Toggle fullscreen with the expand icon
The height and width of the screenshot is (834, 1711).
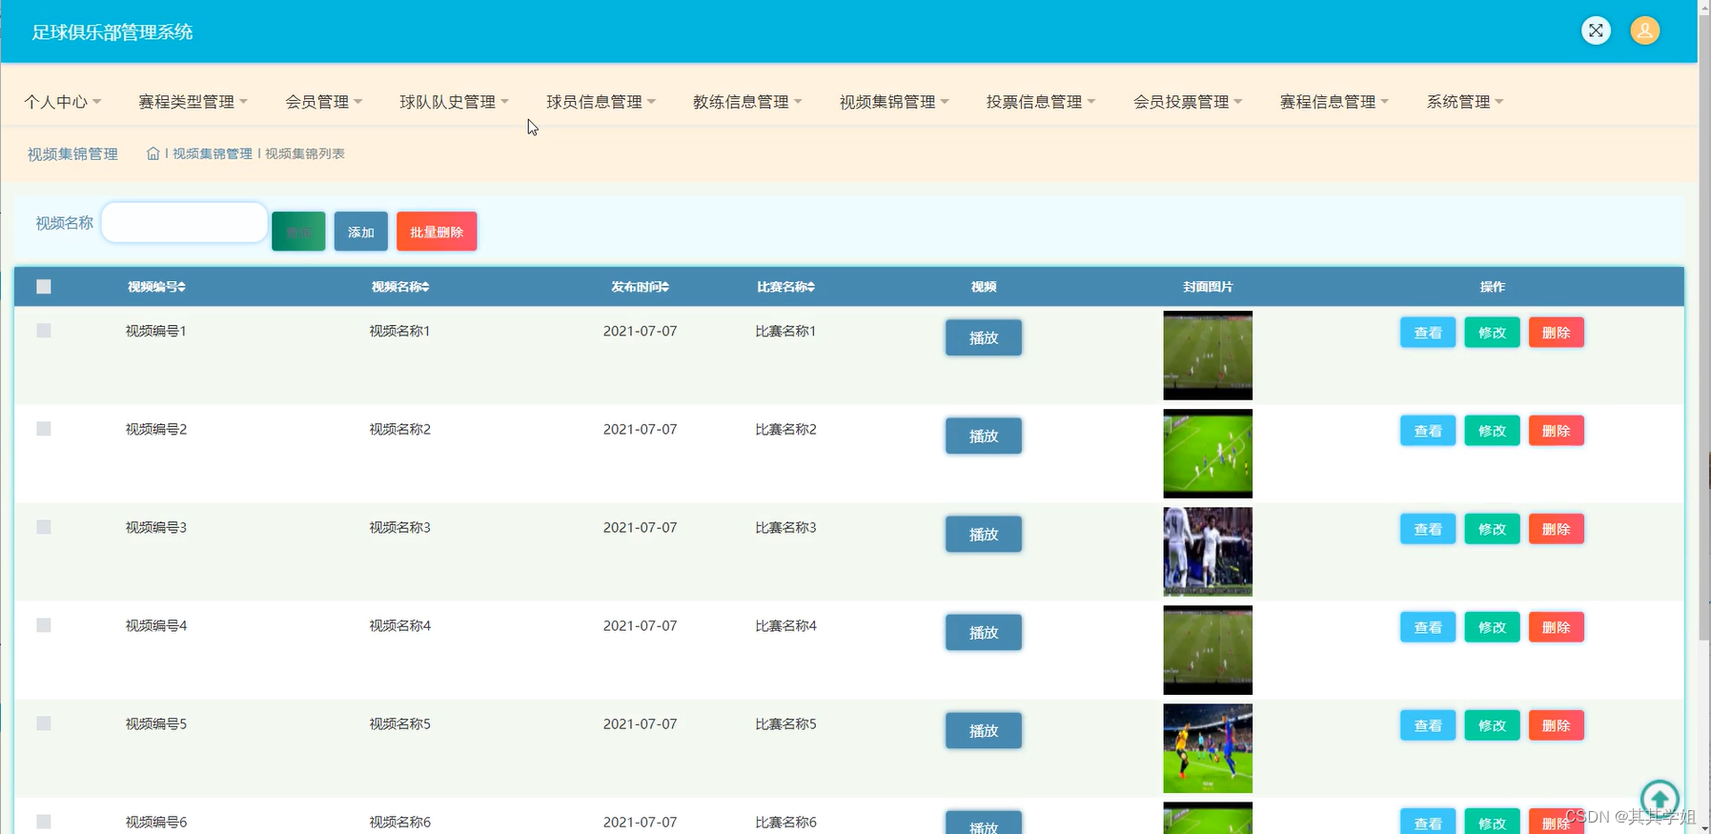[1596, 31]
